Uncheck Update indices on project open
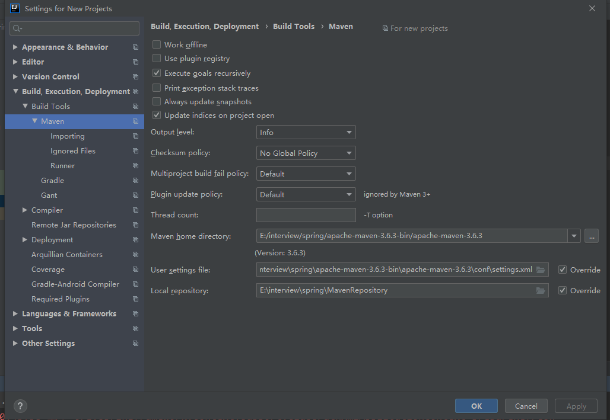610x420 pixels. point(157,115)
